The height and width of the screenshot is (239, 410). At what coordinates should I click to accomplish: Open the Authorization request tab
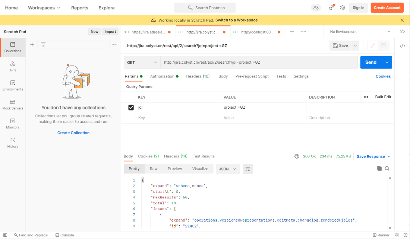[x=164, y=76]
